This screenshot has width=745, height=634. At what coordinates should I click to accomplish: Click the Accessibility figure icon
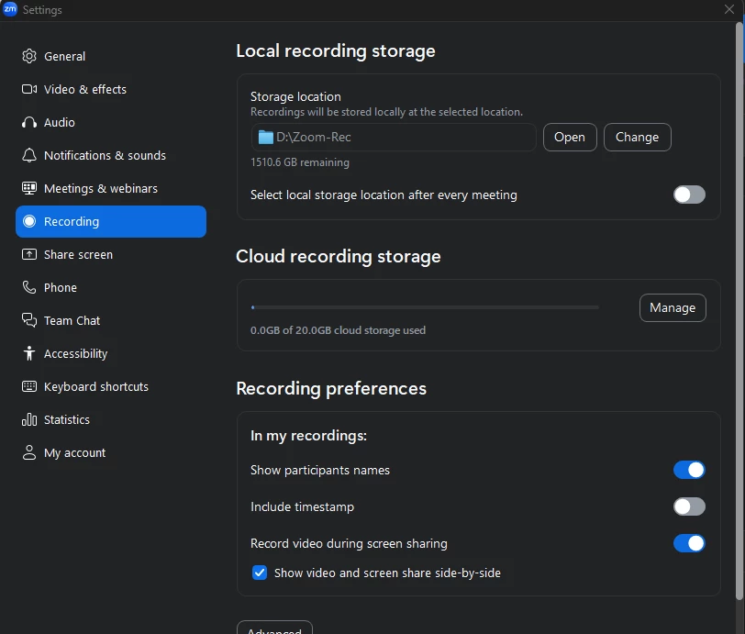(x=29, y=353)
